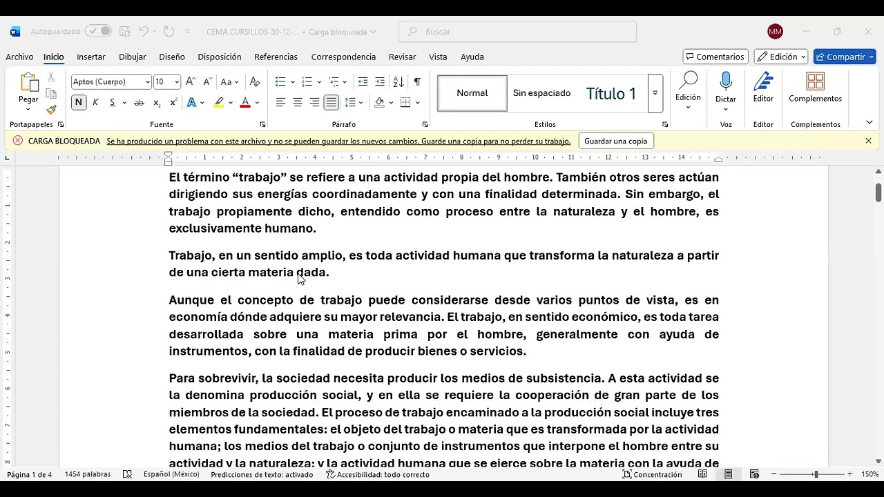Image resolution: width=884 pixels, height=497 pixels.
Task: Expand the styles gallery
Action: pyautogui.click(x=655, y=93)
